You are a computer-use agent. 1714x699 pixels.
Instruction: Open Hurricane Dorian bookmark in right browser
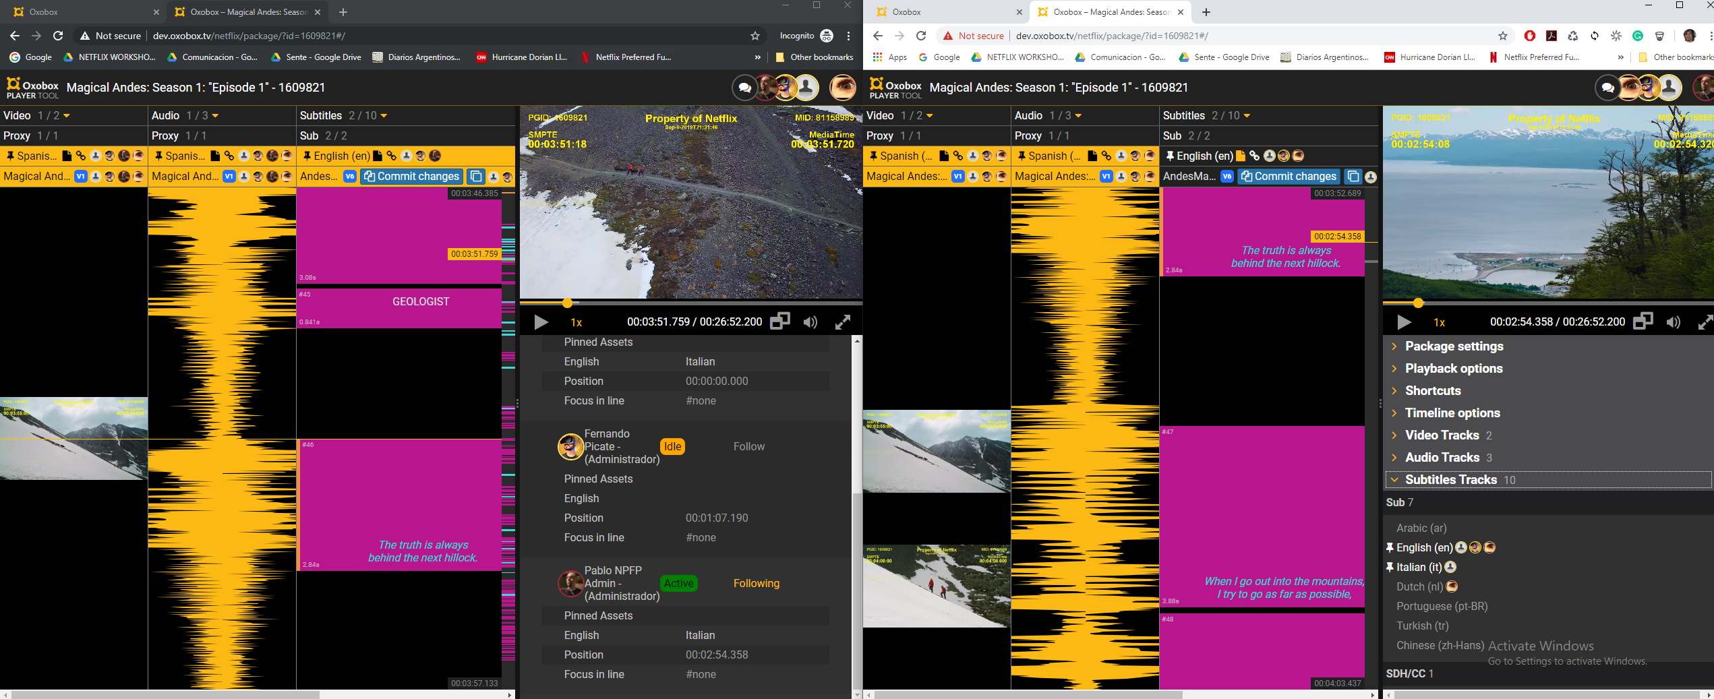pos(1430,57)
